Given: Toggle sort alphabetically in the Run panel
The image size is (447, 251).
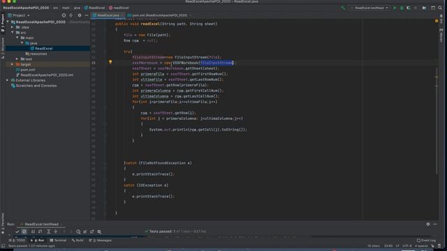Looking at the screenshot, I should [x=33, y=231].
